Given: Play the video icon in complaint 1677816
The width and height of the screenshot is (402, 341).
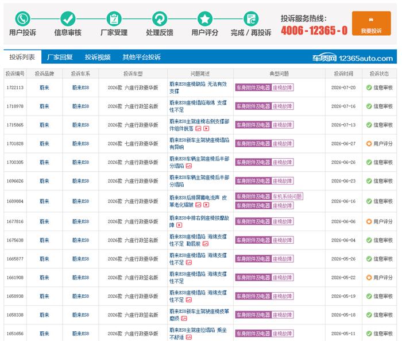Looking at the screenshot, I should (x=179, y=225).
